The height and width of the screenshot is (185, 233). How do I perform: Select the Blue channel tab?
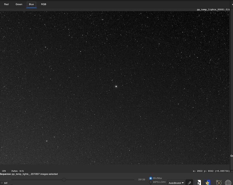pos(31,4)
